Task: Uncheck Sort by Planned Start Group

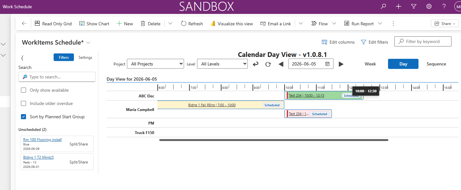Action: click(23, 117)
